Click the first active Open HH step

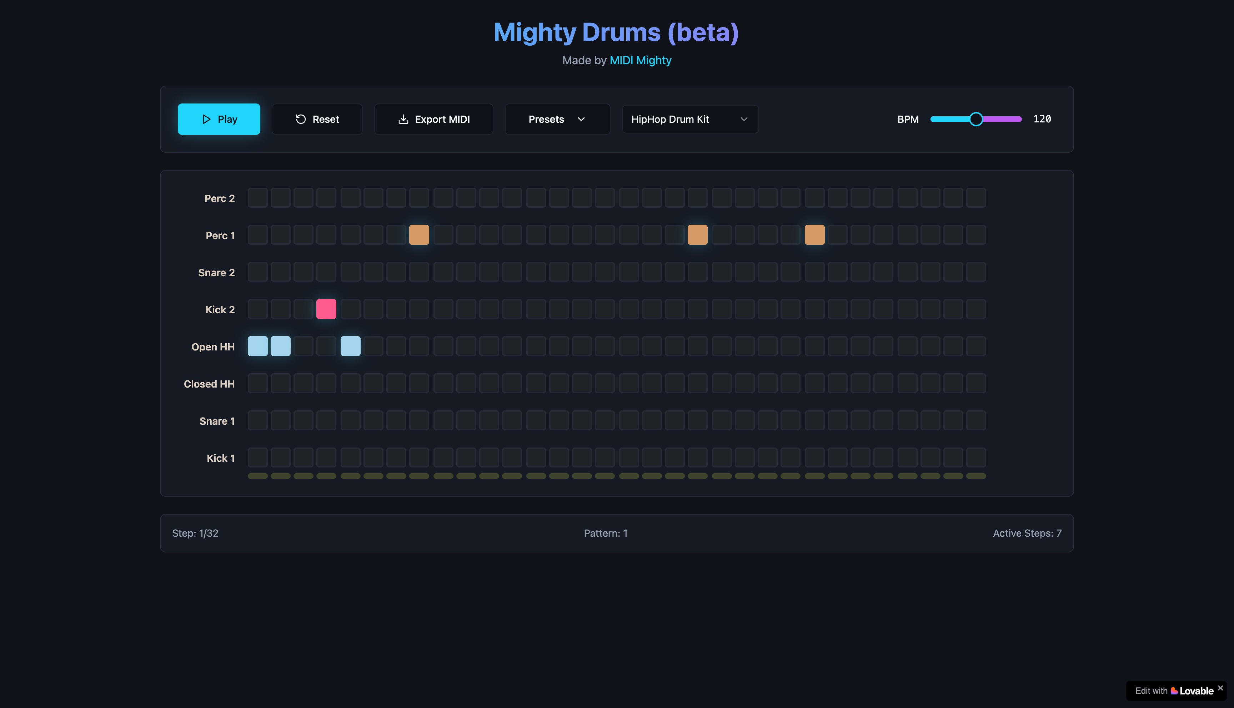(x=257, y=346)
